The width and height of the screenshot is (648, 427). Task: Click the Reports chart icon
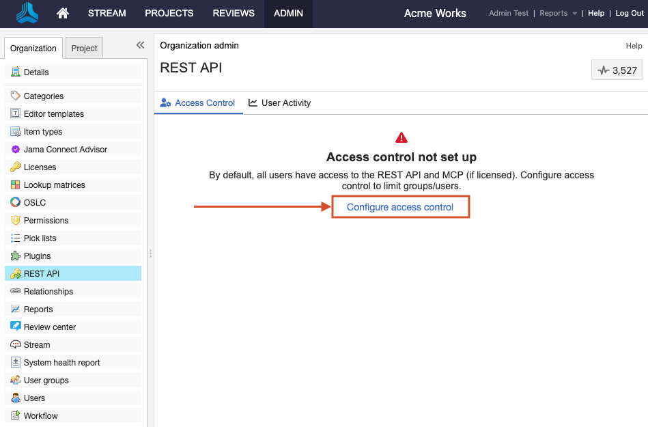coord(15,309)
